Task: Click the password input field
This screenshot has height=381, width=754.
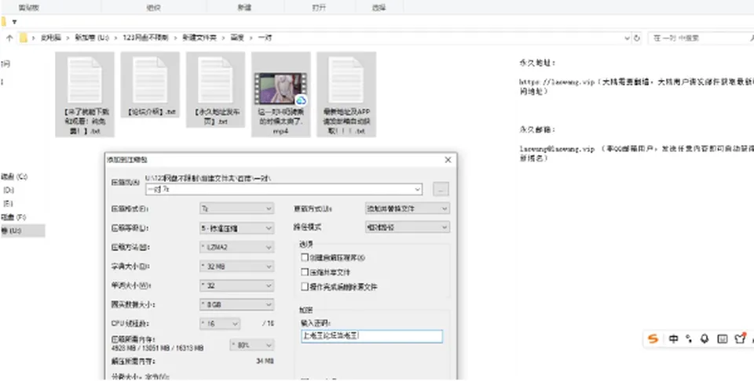Action: pyautogui.click(x=372, y=336)
